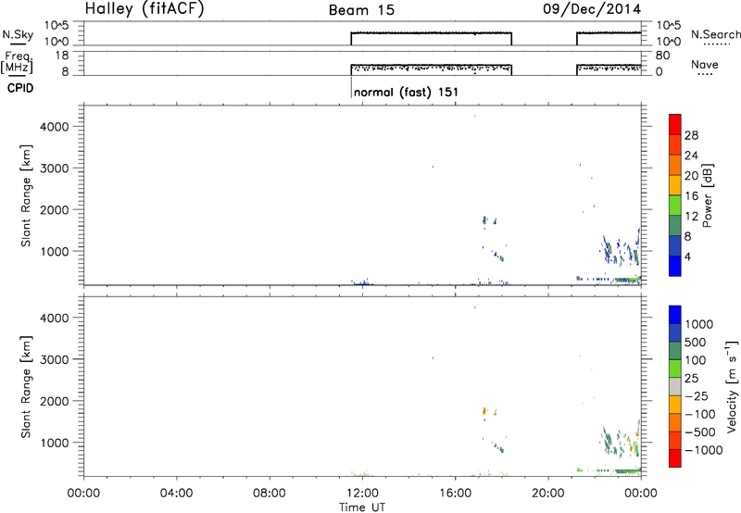Click the '16:00' time axis tick label

coord(455,494)
